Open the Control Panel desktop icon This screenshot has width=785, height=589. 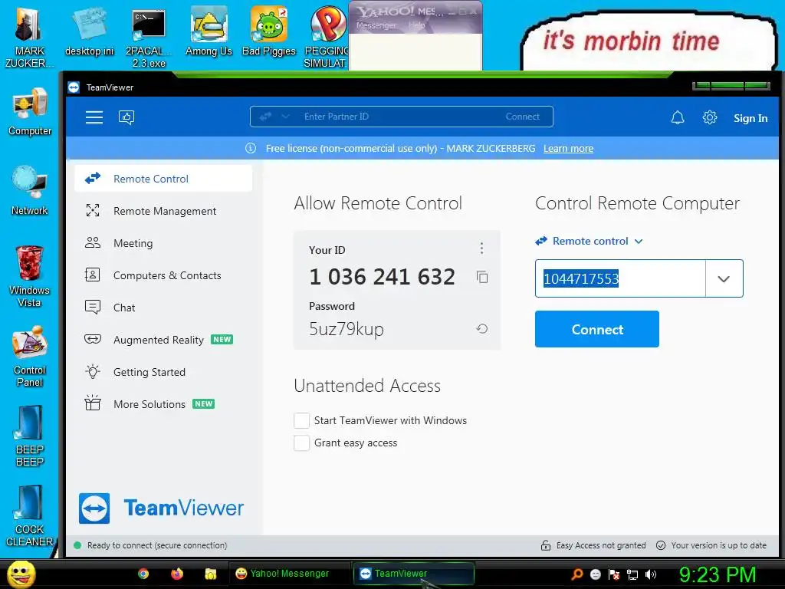pos(30,357)
